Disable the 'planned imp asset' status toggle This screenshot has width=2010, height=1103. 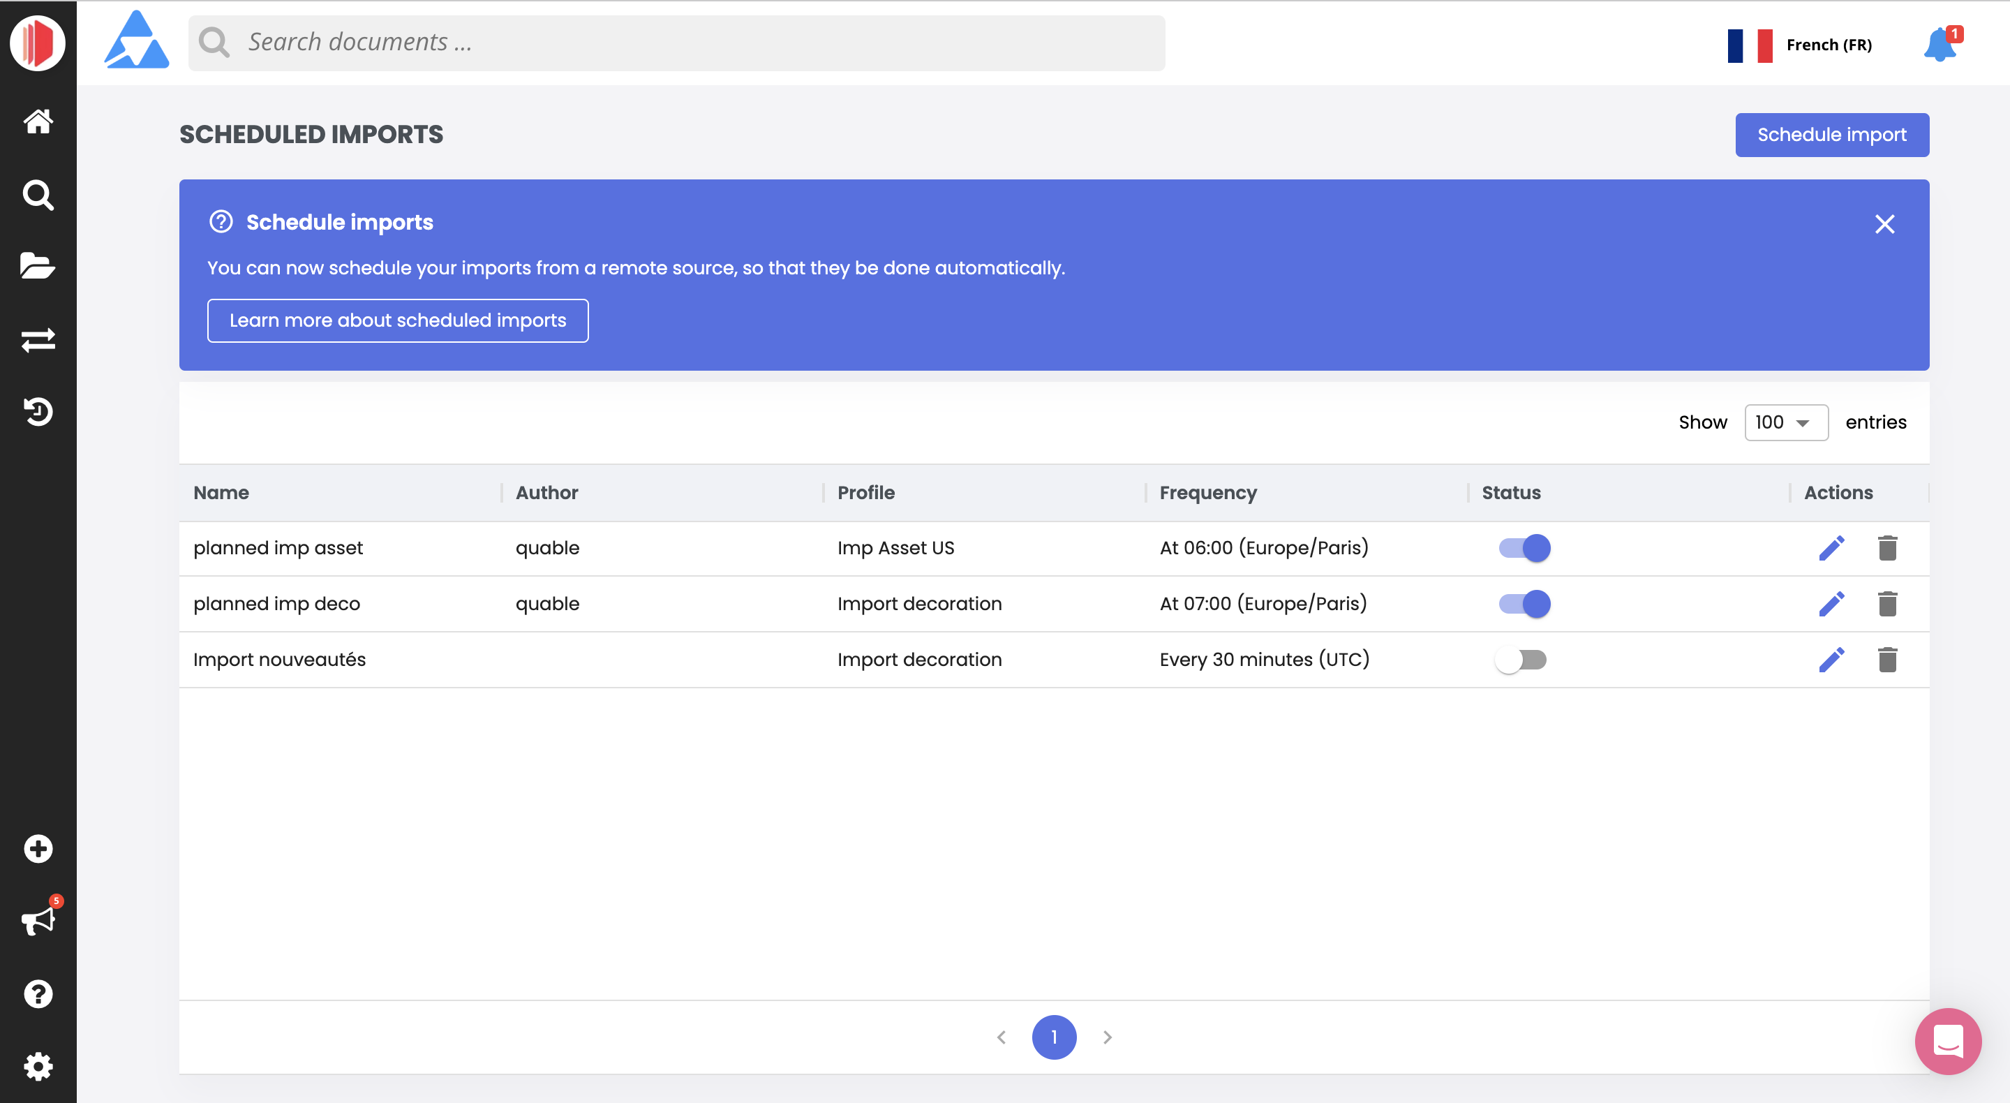click(1524, 548)
